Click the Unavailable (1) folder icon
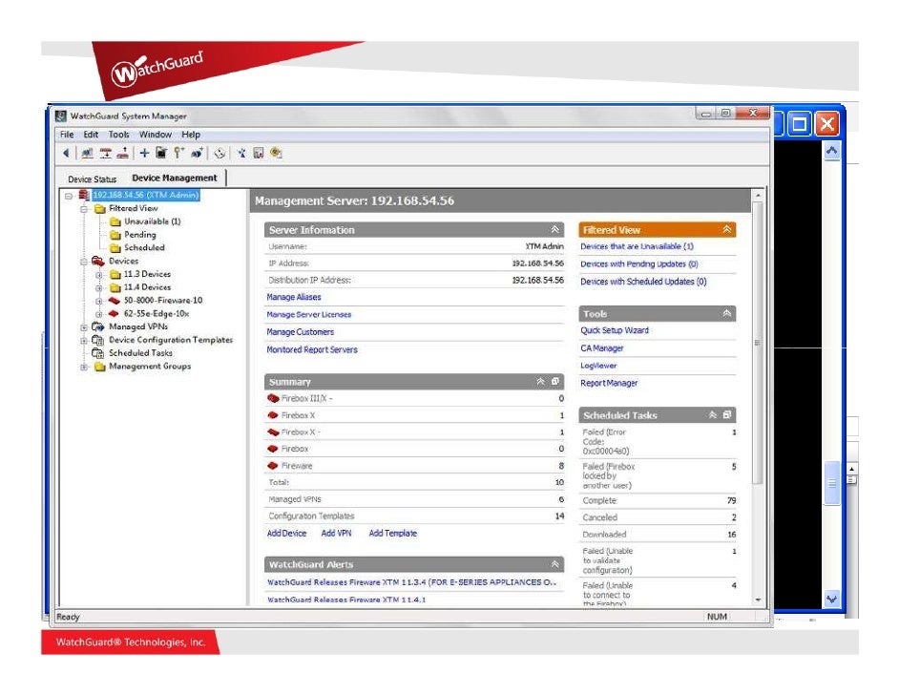Image resolution: width=899 pixels, height=695 pixels. (x=115, y=221)
